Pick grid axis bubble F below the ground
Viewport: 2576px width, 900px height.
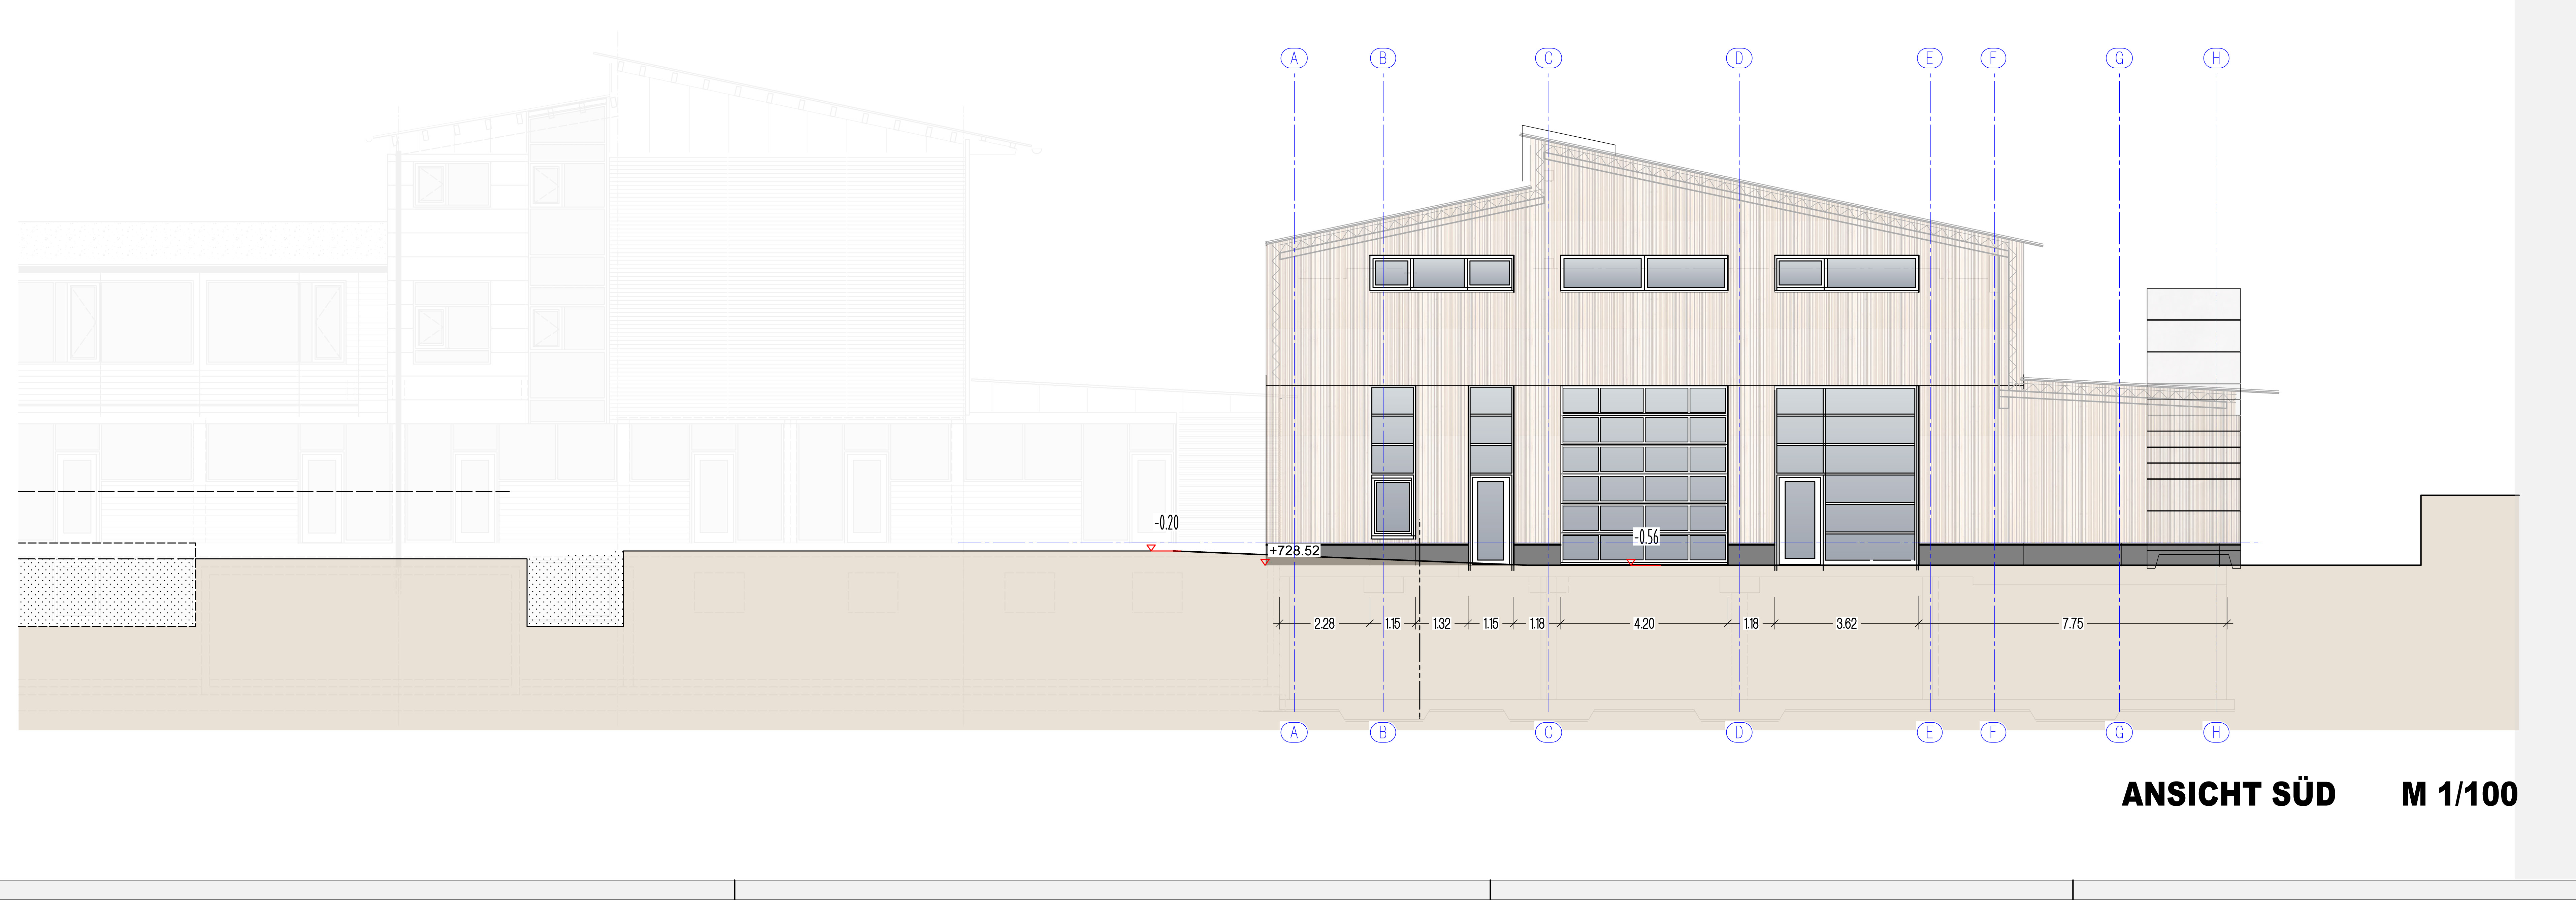pyautogui.click(x=1993, y=732)
